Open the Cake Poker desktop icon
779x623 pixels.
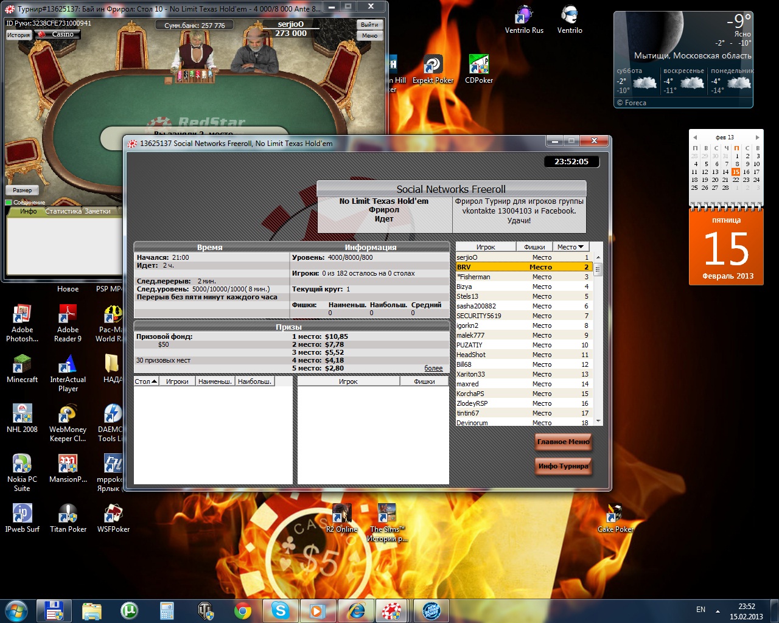coord(615,515)
